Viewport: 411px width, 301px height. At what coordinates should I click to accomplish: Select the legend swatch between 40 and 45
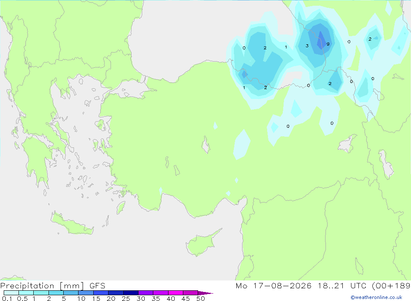[175, 293]
